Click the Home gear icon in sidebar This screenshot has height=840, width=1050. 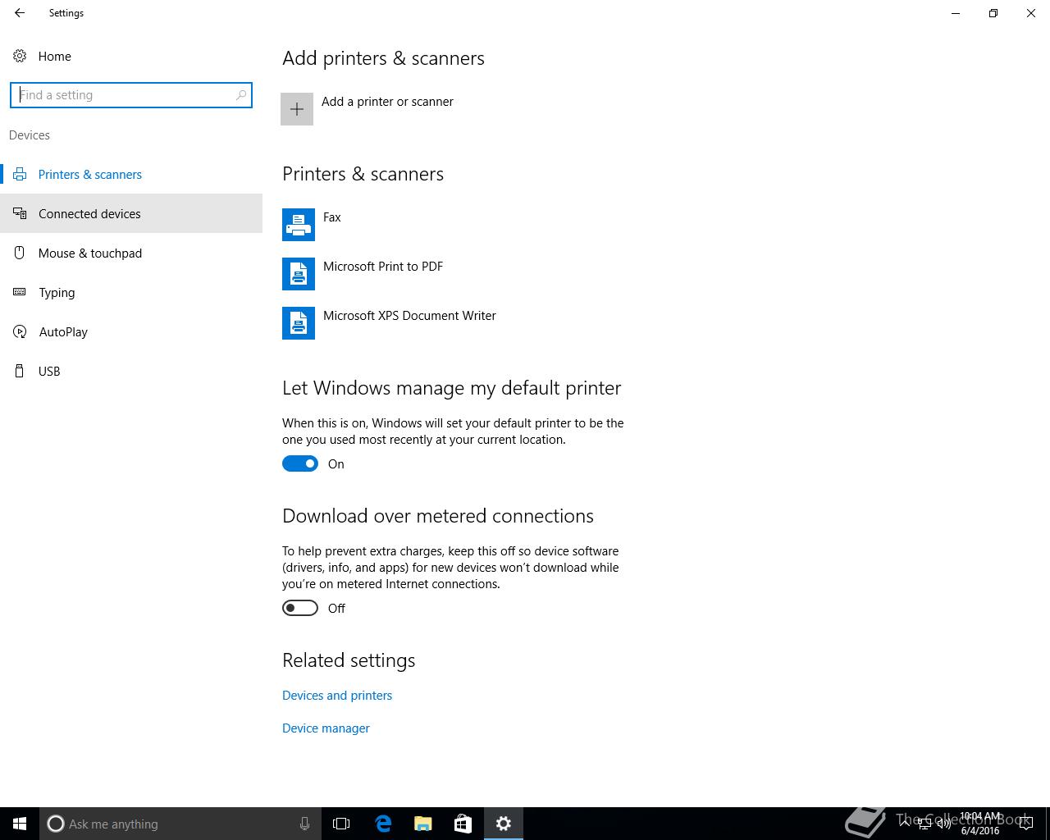pos(20,56)
